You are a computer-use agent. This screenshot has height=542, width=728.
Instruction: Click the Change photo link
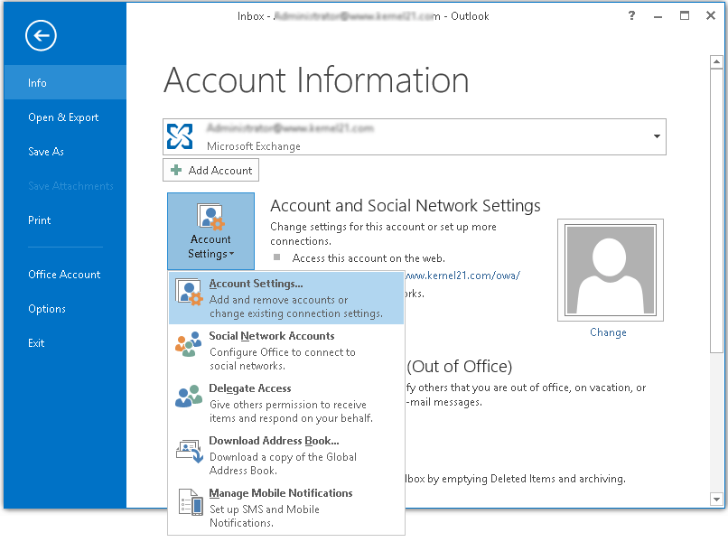coord(608,332)
